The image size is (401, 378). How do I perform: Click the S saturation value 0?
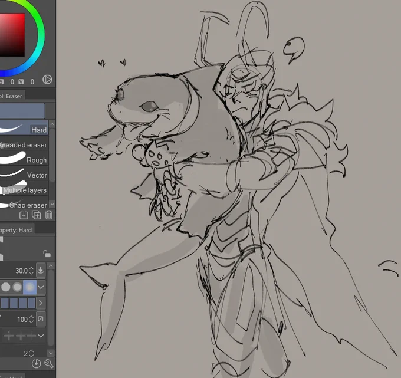point(12,82)
